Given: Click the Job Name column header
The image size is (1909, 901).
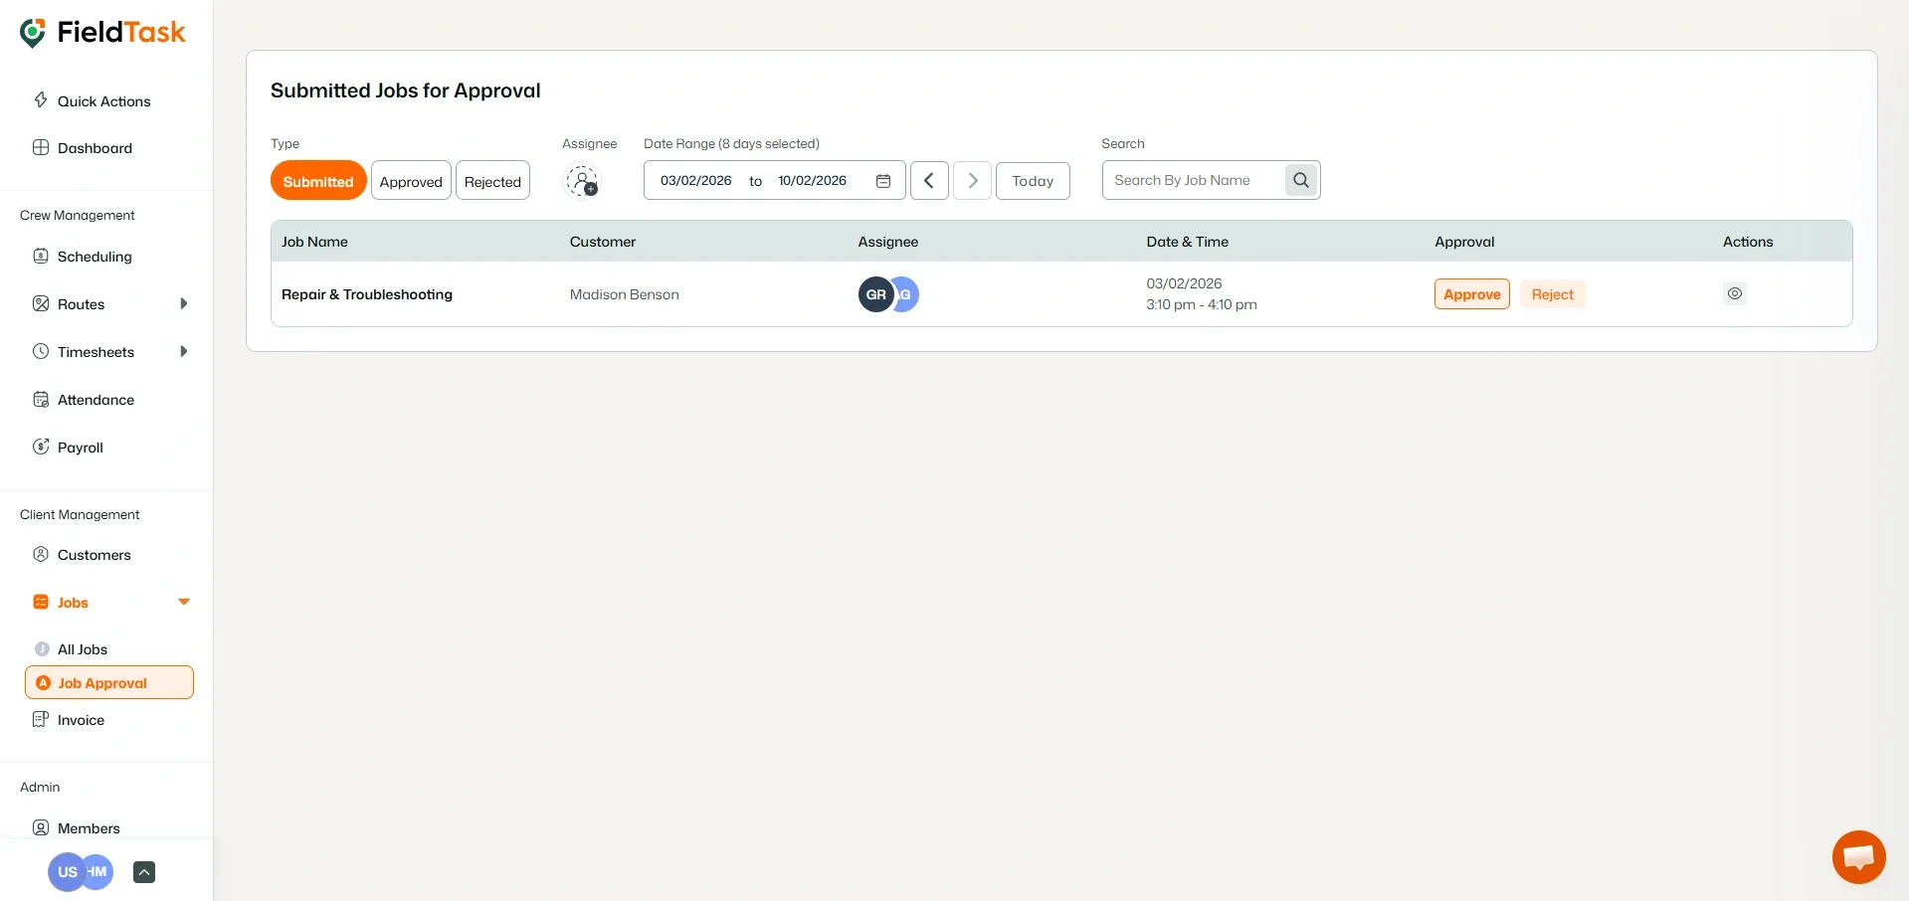Looking at the screenshot, I should [314, 242].
